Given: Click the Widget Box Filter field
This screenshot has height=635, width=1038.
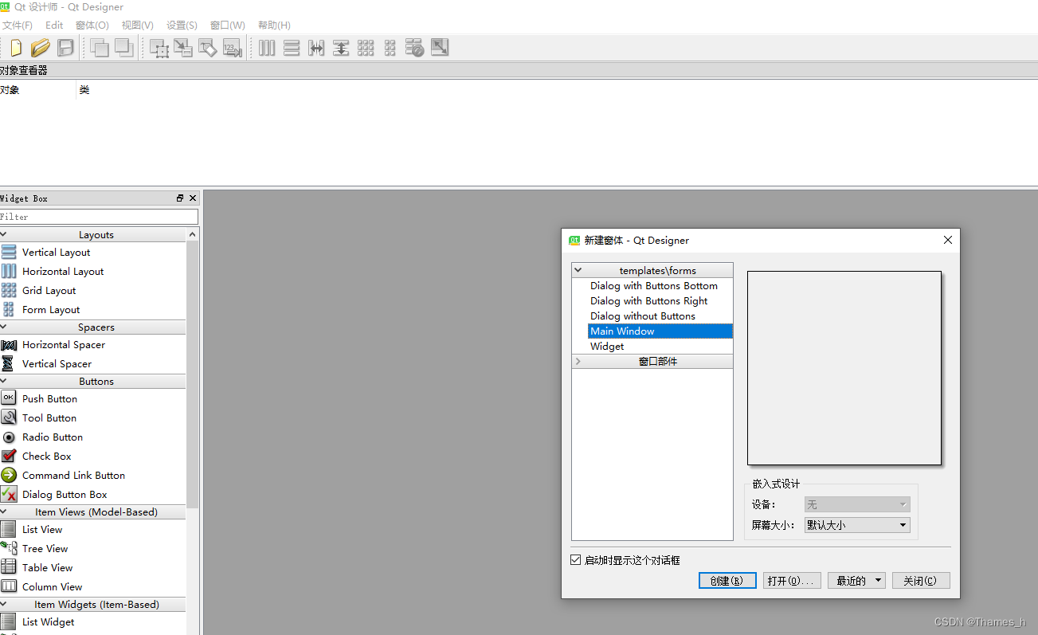Looking at the screenshot, I should coord(99,217).
